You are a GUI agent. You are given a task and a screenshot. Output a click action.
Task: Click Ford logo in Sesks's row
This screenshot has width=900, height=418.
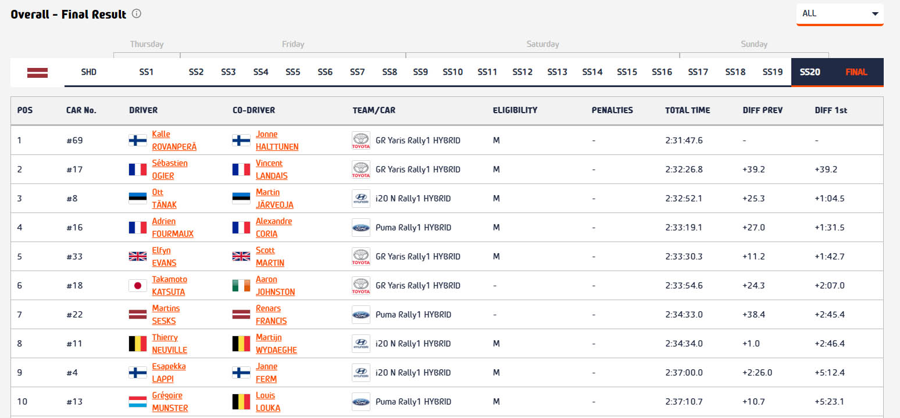pos(361,315)
